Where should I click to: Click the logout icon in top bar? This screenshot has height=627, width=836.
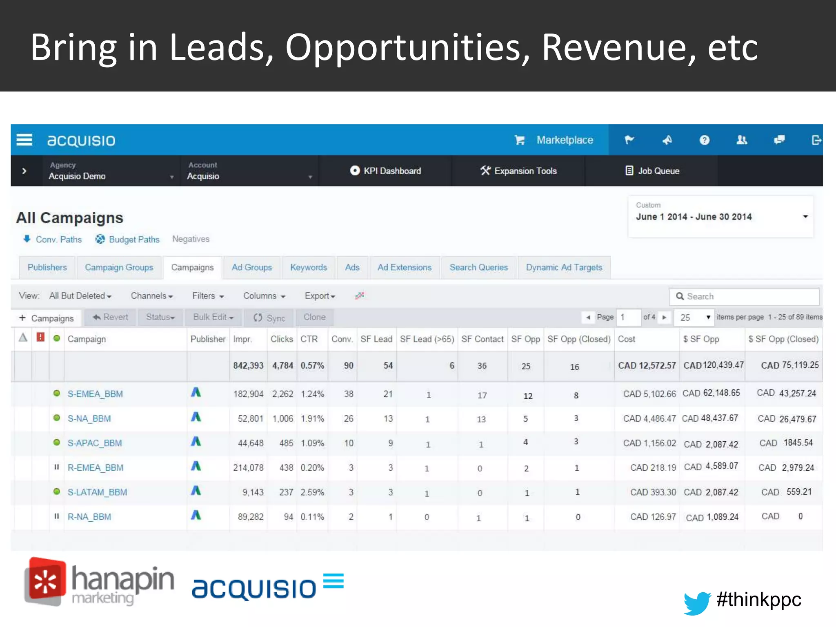816,140
